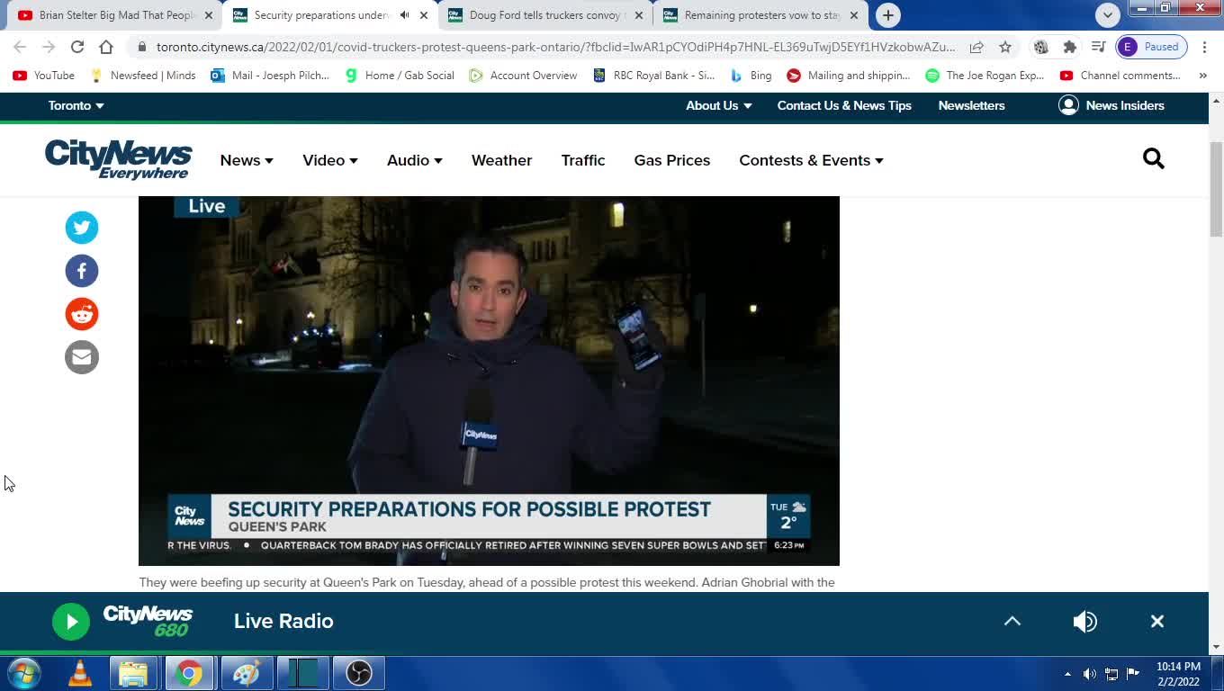The width and height of the screenshot is (1224, 691).
Task: Open Contact Us & News Tips
Action: point(844,105)
